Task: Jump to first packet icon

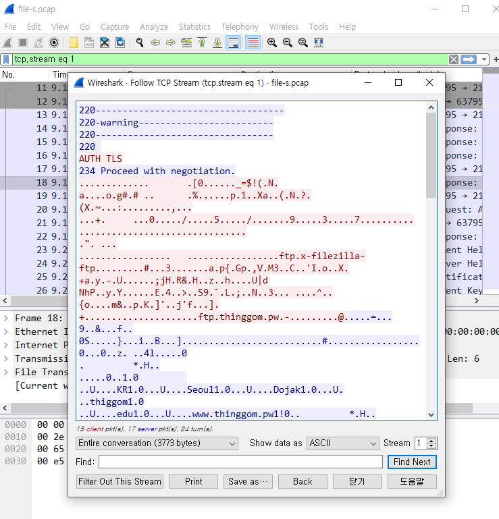Action: (x=202, y=43)
